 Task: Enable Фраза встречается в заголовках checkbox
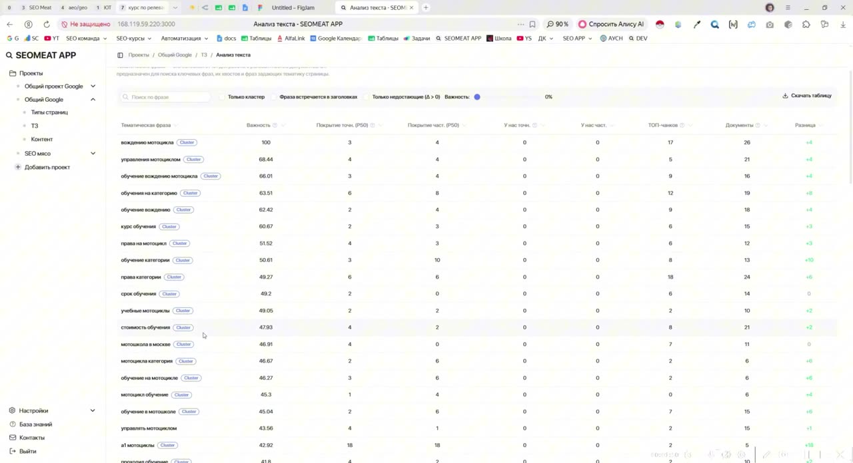point(274,97)
